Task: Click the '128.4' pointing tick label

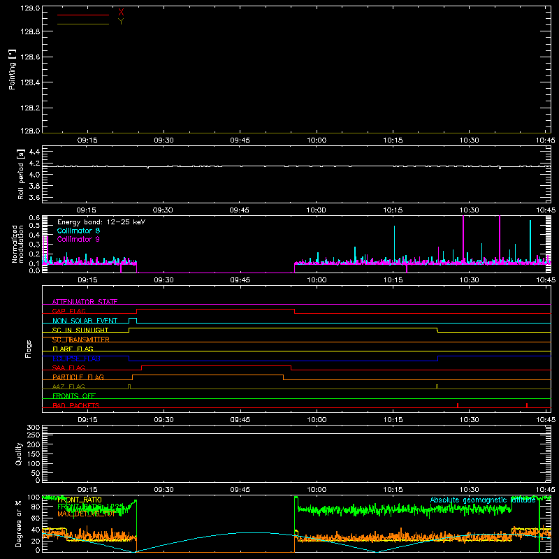Action: [x=30, y=82]
